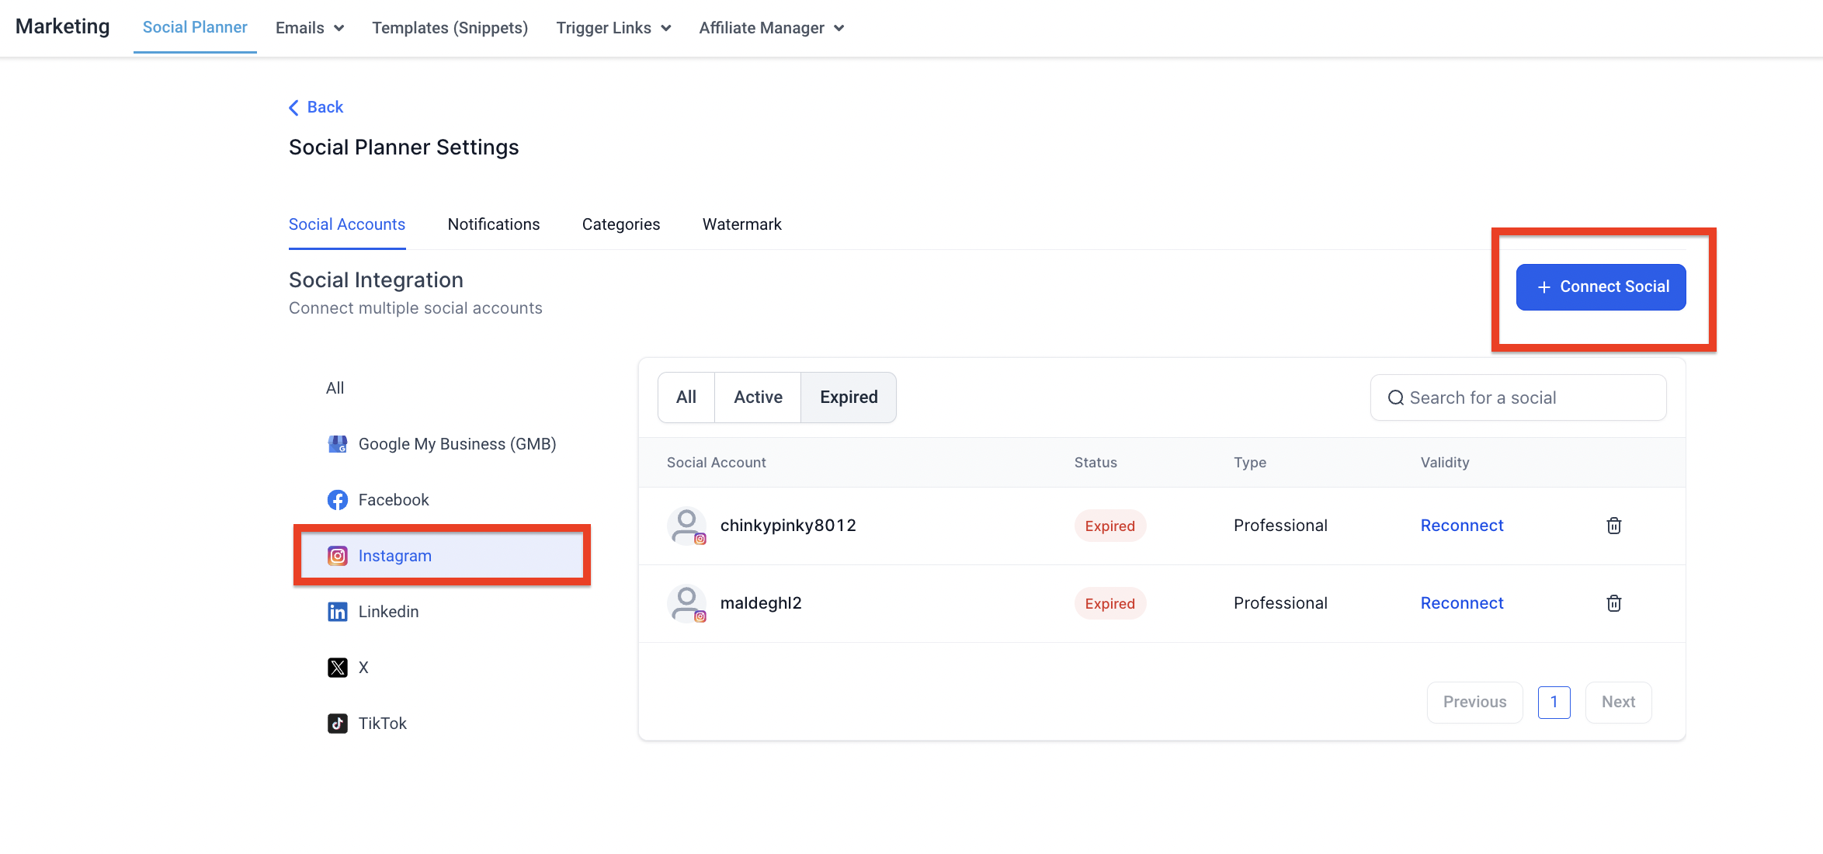Select the Google My Business icon
Image resolution: width=1823 pixels, height=854 pixels.
click(337, 444)
